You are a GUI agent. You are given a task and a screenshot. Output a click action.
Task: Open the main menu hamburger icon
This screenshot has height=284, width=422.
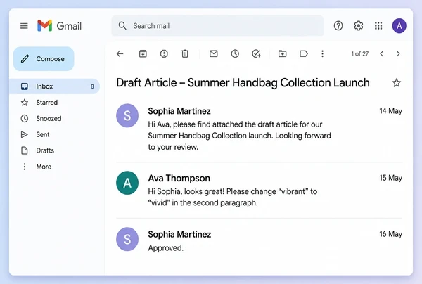24,26
